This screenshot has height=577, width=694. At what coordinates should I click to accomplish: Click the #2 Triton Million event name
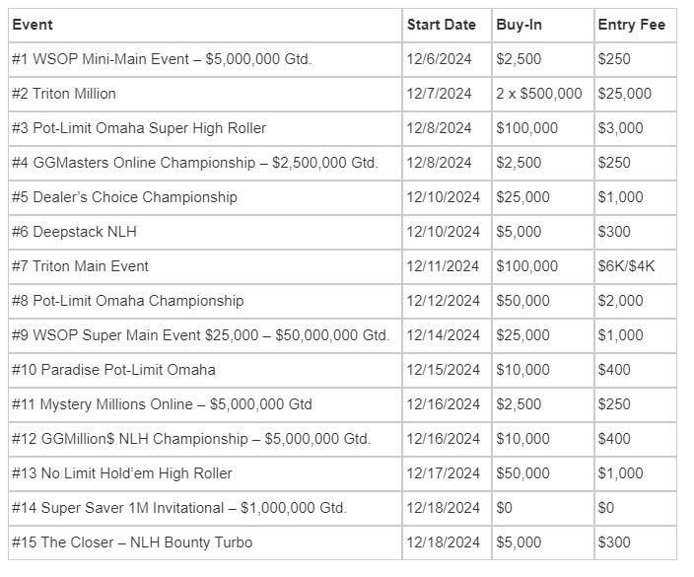pyautogui.click(x=64, y=94)
